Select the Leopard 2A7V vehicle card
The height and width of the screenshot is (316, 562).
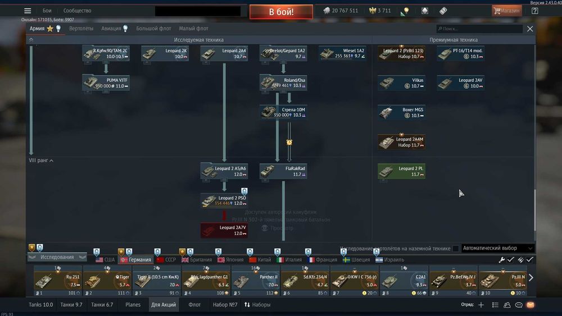[x=224, y=231]
